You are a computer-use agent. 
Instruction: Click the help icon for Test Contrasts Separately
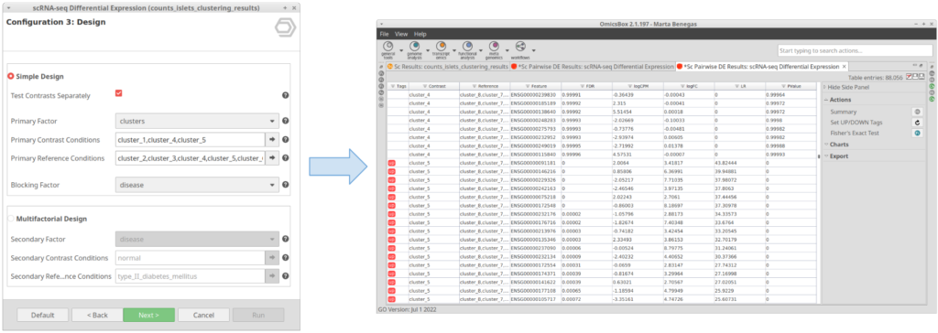tap(286, 95)
